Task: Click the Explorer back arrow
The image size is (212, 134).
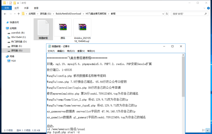Action: tap(5, 14)
